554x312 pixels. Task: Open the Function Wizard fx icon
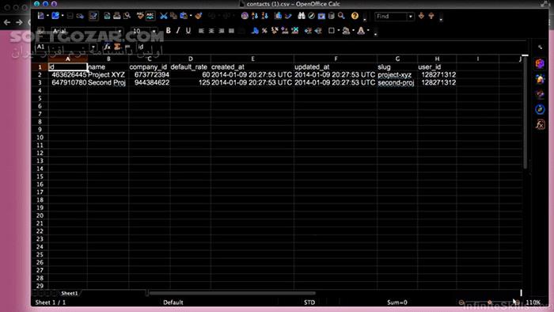(107, 47)
